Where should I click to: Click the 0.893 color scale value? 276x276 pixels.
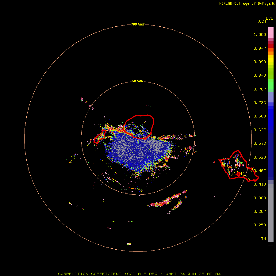pos(260,62)
